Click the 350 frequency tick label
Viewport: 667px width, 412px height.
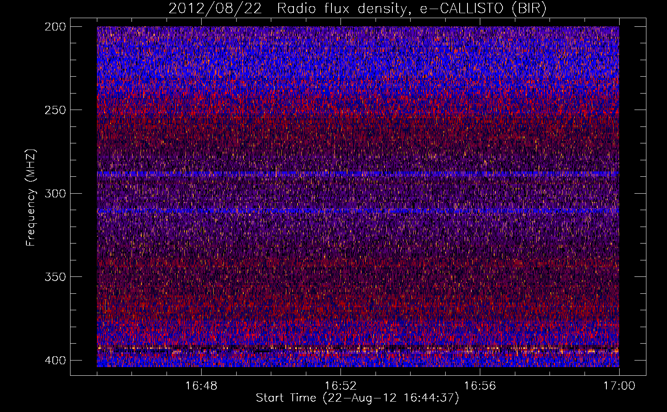coord(55,277)
